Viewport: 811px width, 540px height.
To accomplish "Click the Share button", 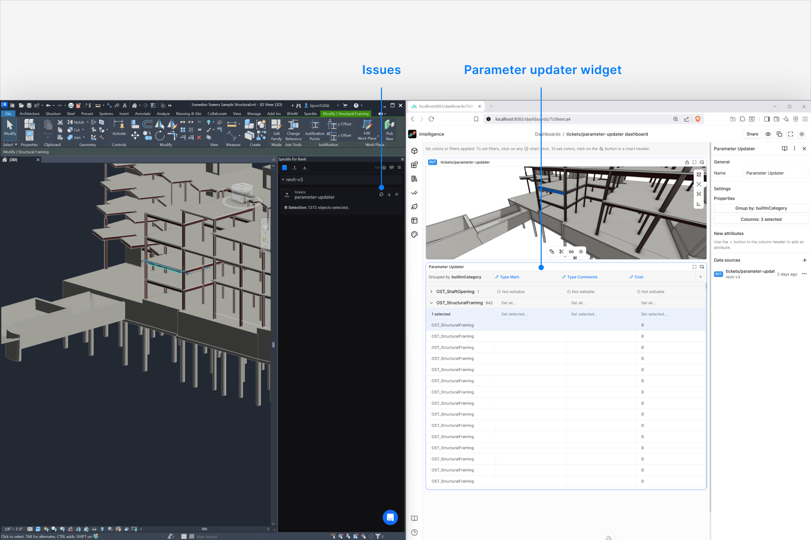I will (752, 134).
